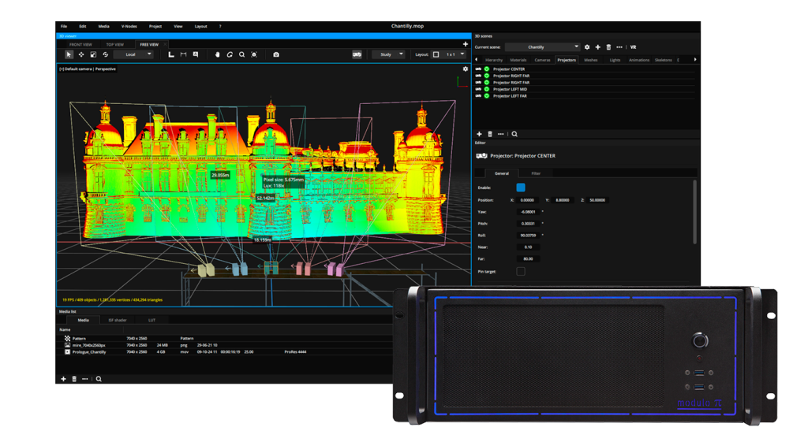The image size is (808, 442).
Task: Add a new 3D scene with plus icon
Action: pos(597,47)
